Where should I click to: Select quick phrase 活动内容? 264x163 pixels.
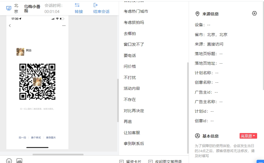point(132,89)
